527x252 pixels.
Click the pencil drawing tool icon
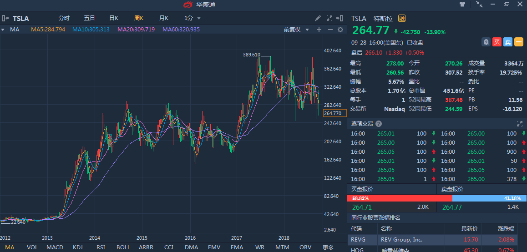[318, 18]
